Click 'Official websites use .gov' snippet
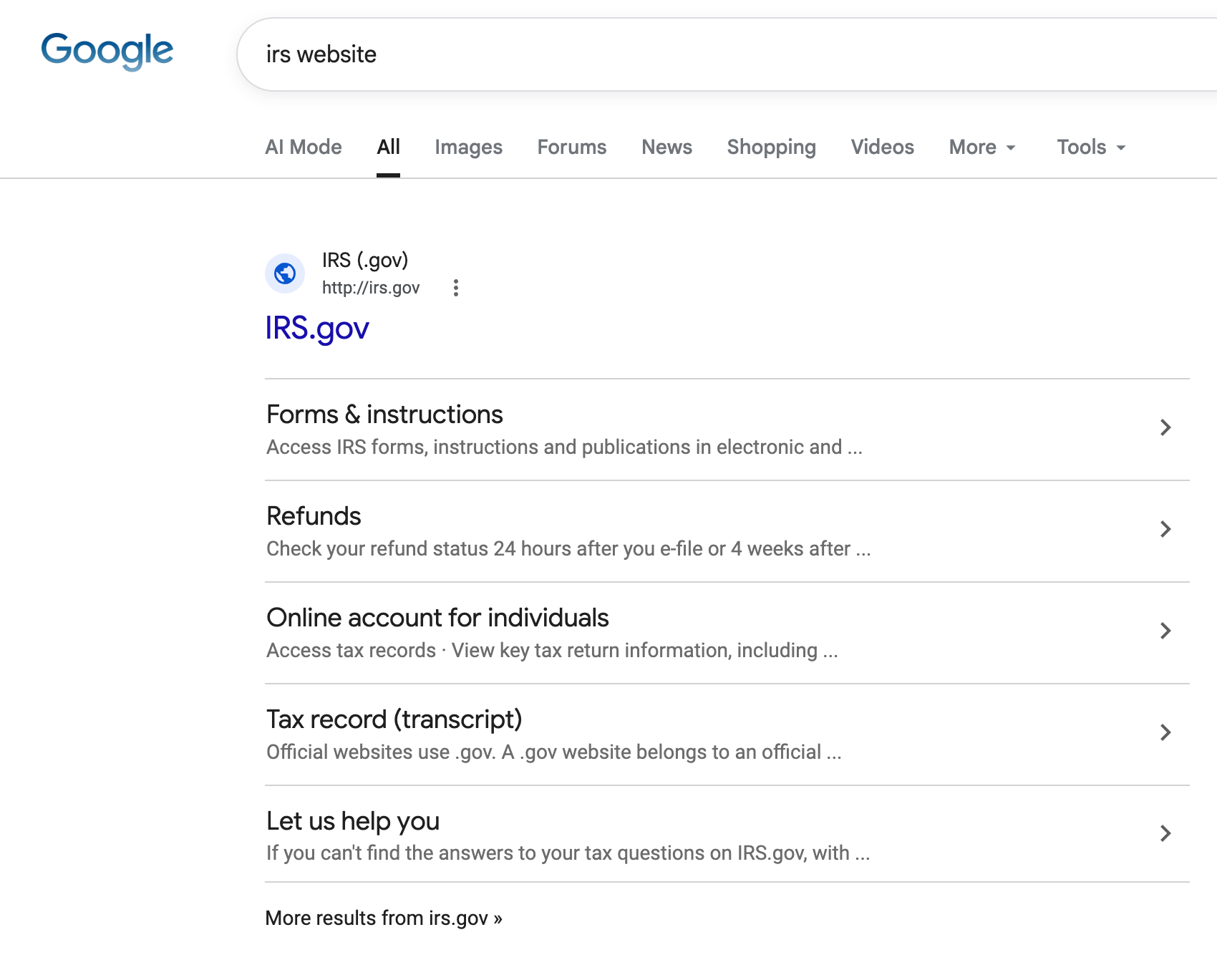Viewport: 1217px width, 965px height. pyautogui.click(x=553, y=752)
